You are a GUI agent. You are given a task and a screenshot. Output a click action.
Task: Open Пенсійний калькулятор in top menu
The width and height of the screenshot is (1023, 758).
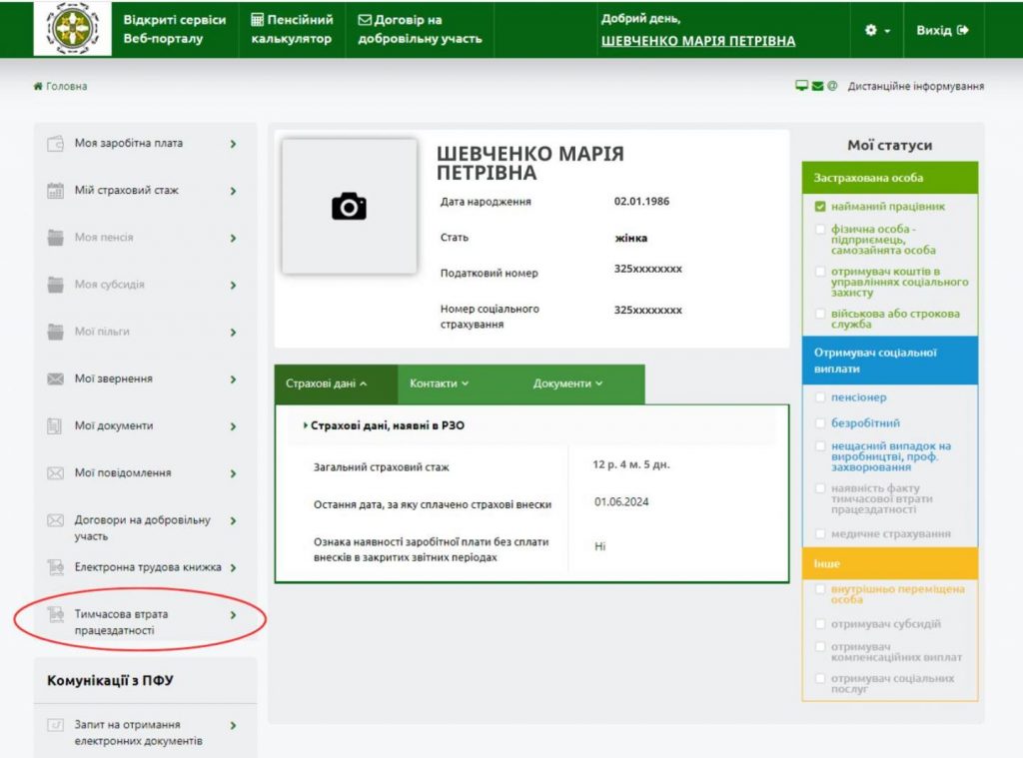pos(292,29)
